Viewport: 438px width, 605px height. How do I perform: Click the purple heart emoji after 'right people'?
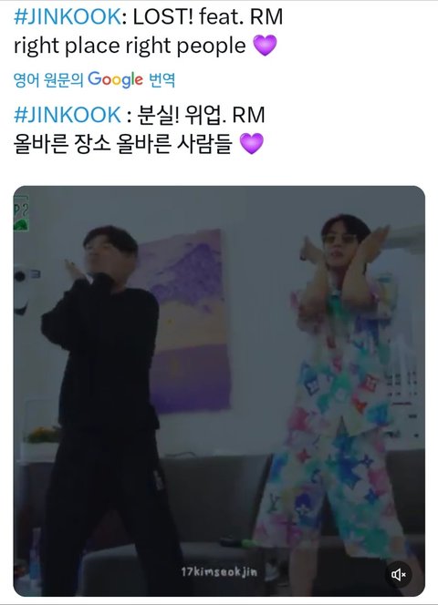pyautogui.click(x=265, y=46)
